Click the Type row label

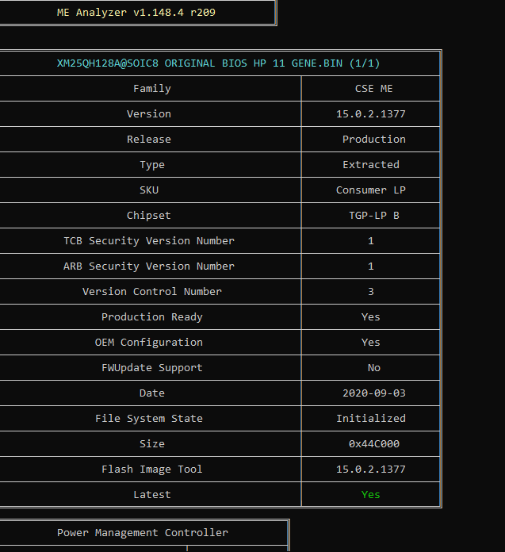(152, 165)
